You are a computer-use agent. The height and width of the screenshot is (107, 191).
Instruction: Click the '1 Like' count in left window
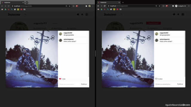[x=63, y=79]
